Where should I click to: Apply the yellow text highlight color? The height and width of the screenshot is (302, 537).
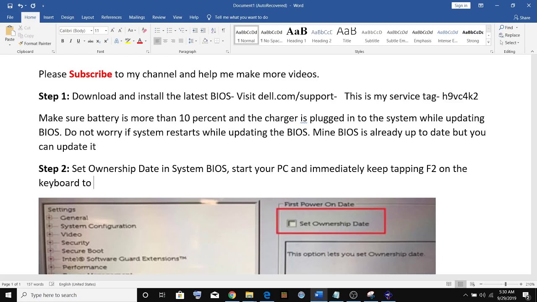(x=128, y=41)
